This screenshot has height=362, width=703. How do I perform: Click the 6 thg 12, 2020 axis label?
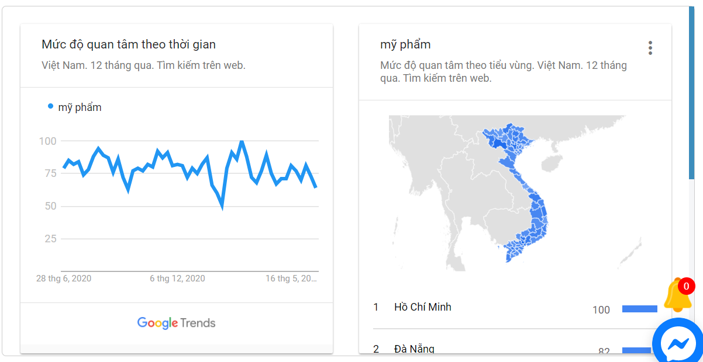(177, 279)
